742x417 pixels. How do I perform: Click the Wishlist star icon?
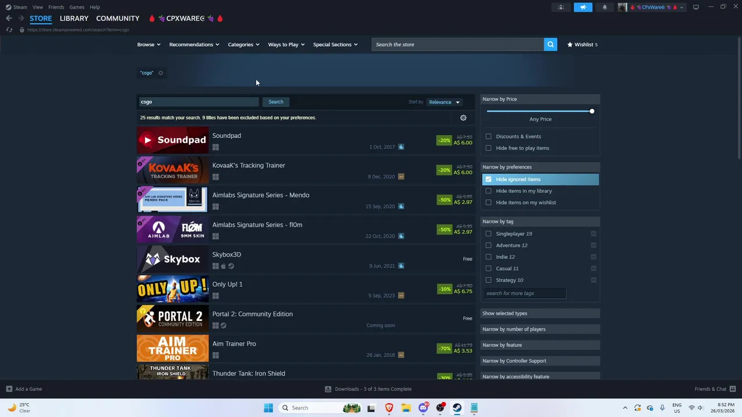point(570,45)
